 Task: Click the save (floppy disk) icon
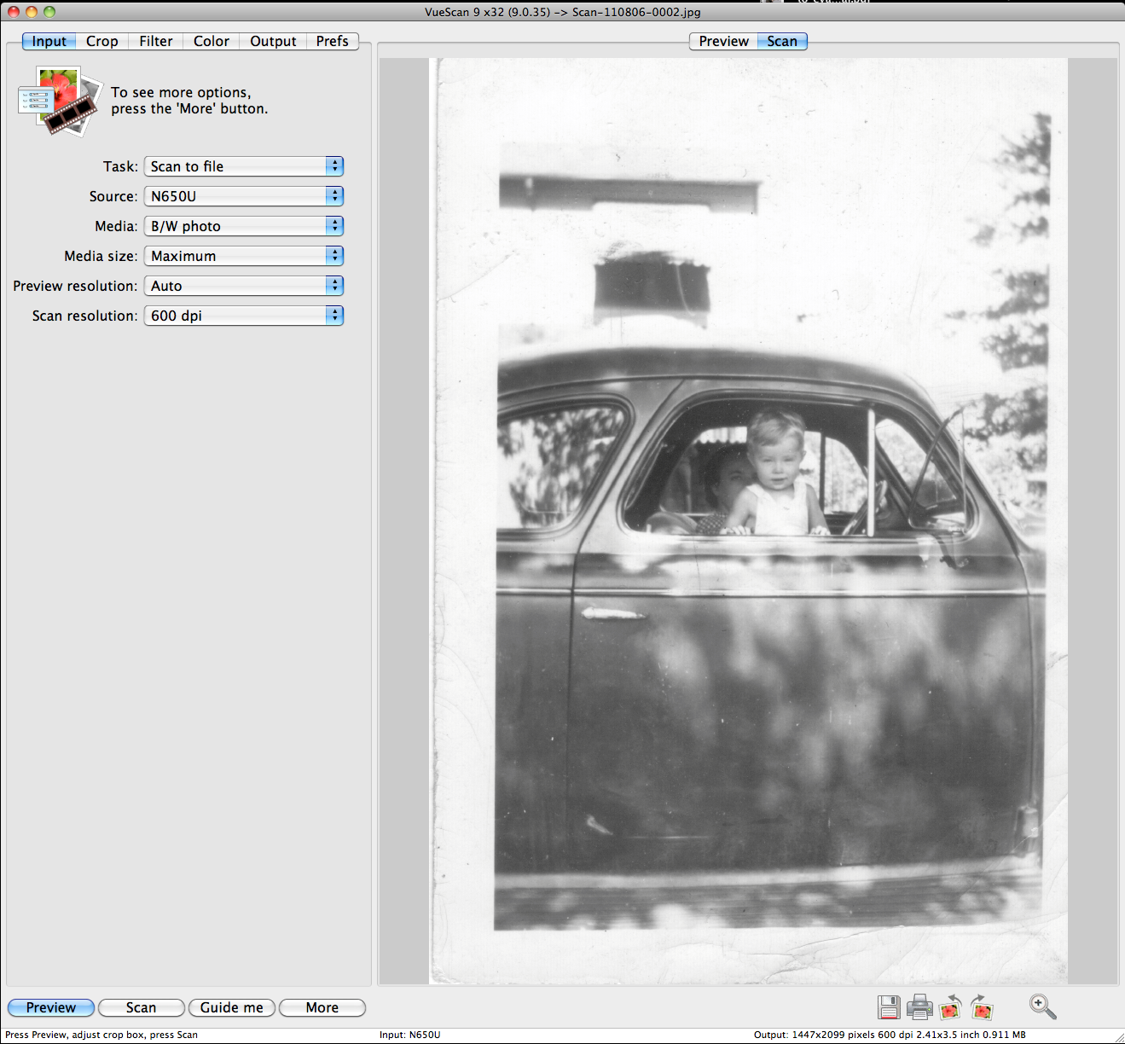889,1007
